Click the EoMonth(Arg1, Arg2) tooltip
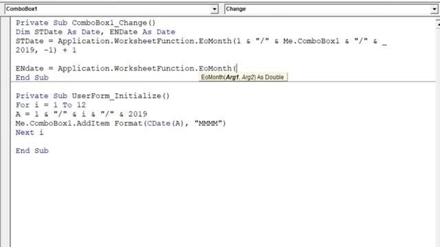Image resolution: width=440 pixels, height=247 pixels. (243, 78)
